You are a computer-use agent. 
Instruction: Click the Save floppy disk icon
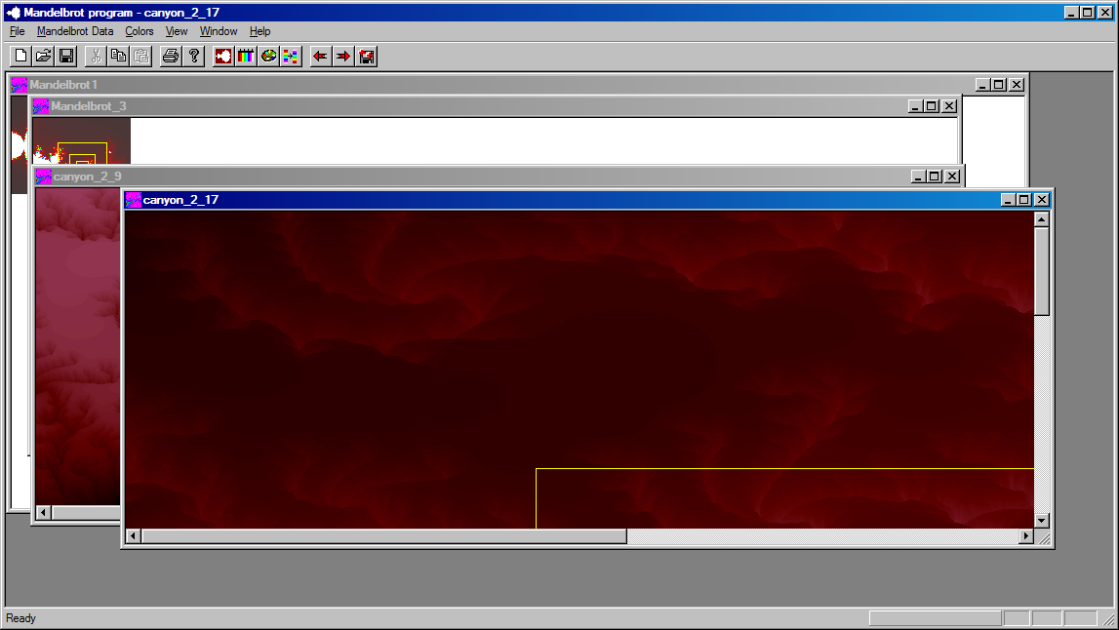coord(66,57)
